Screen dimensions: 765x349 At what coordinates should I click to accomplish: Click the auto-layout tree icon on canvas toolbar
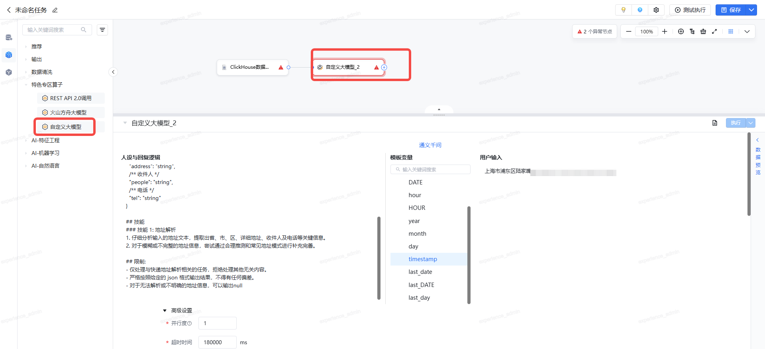click(x=692, y=31)
